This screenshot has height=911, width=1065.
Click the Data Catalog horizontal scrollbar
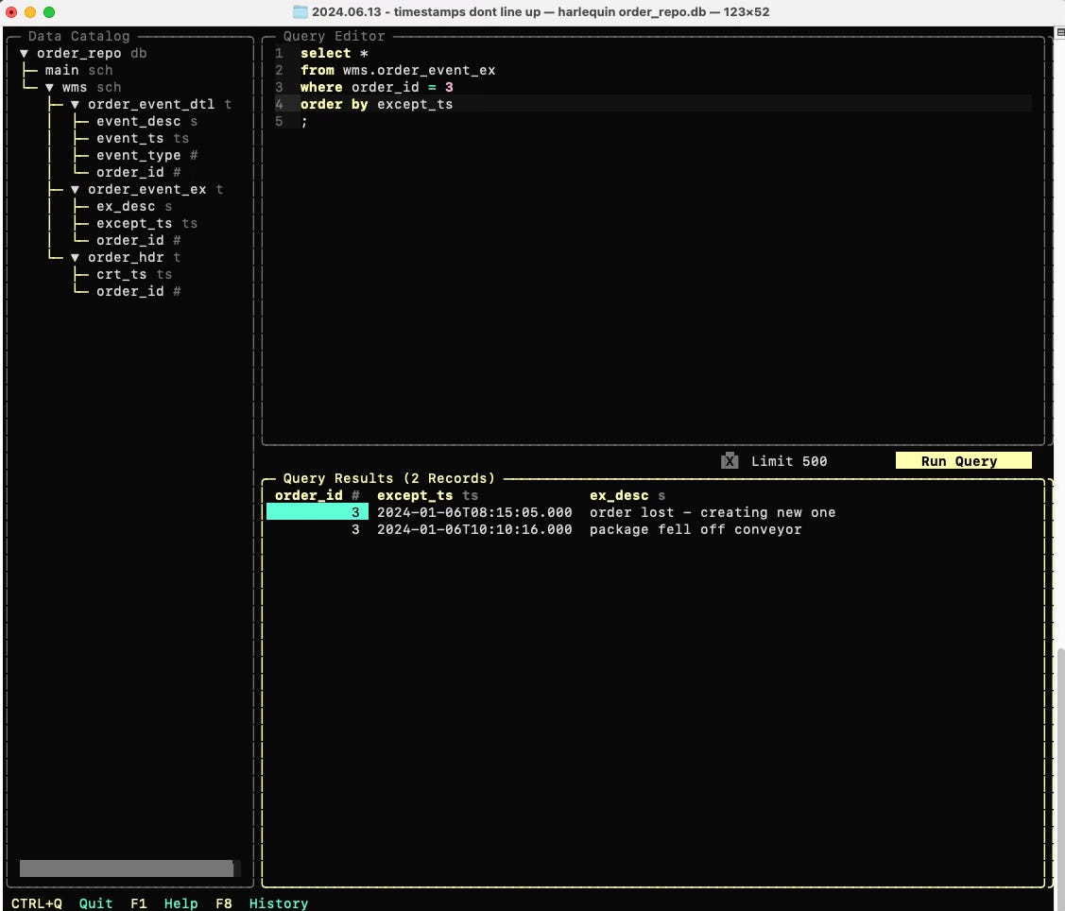[x=127, y=868]
